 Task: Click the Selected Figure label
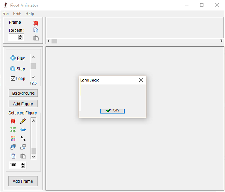click(22, 113)
